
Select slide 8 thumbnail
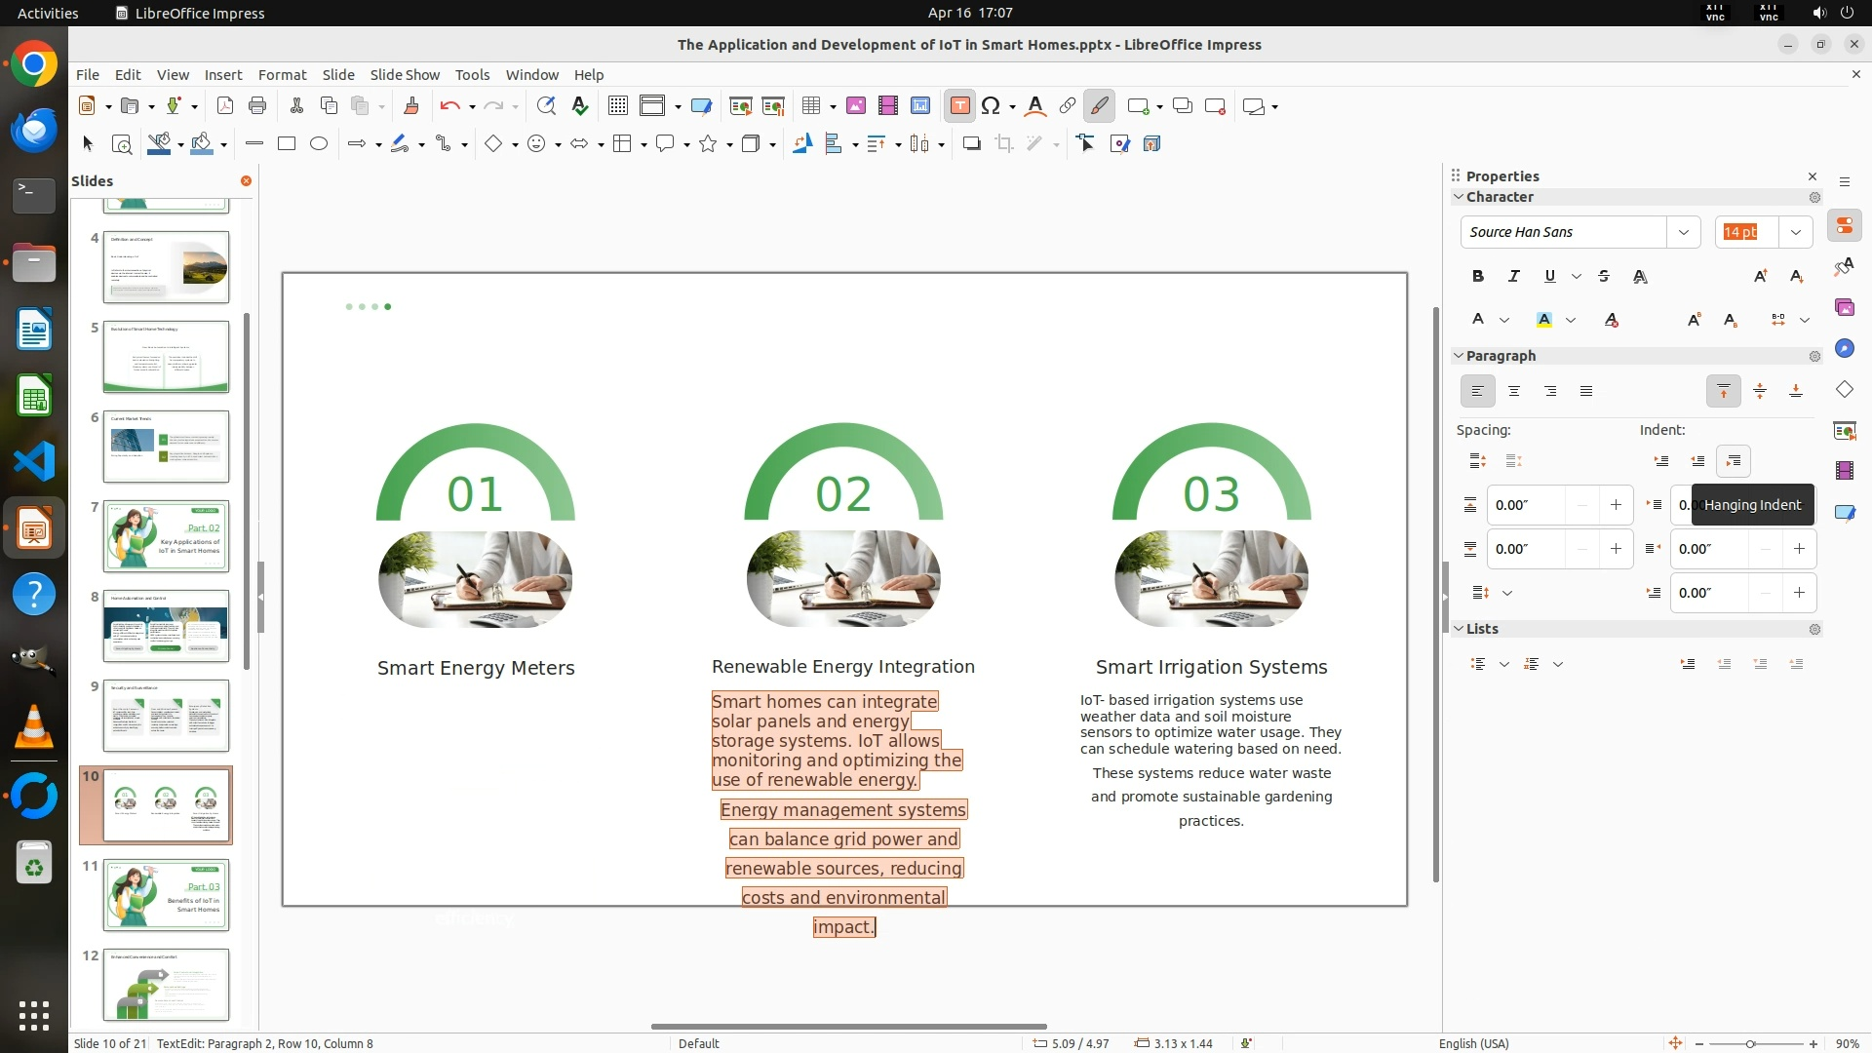[x=166, y=626]
